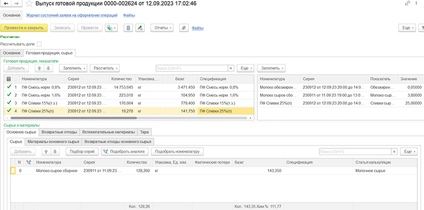Open help with the question mark button
The width and height of the screenshot is (424, 210).
421,28
